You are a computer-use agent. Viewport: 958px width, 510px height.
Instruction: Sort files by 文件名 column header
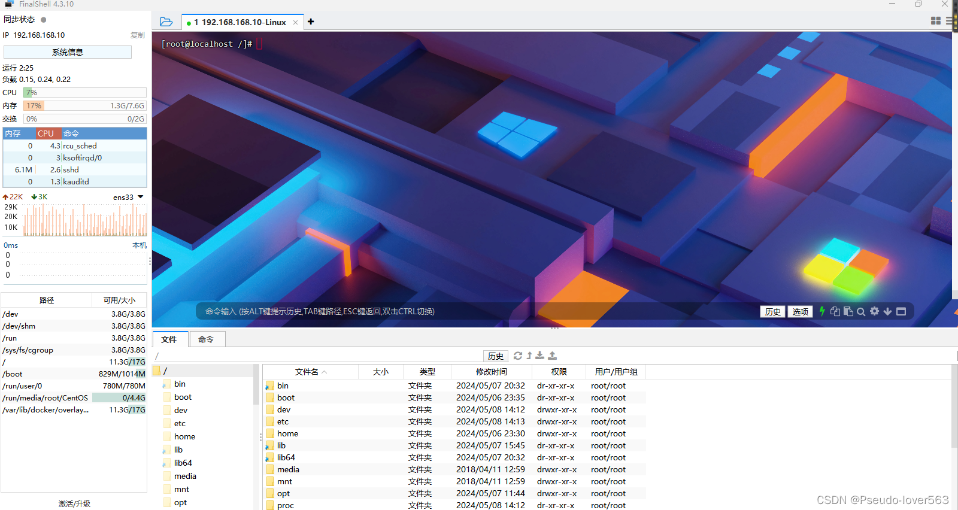coord(310,372)
